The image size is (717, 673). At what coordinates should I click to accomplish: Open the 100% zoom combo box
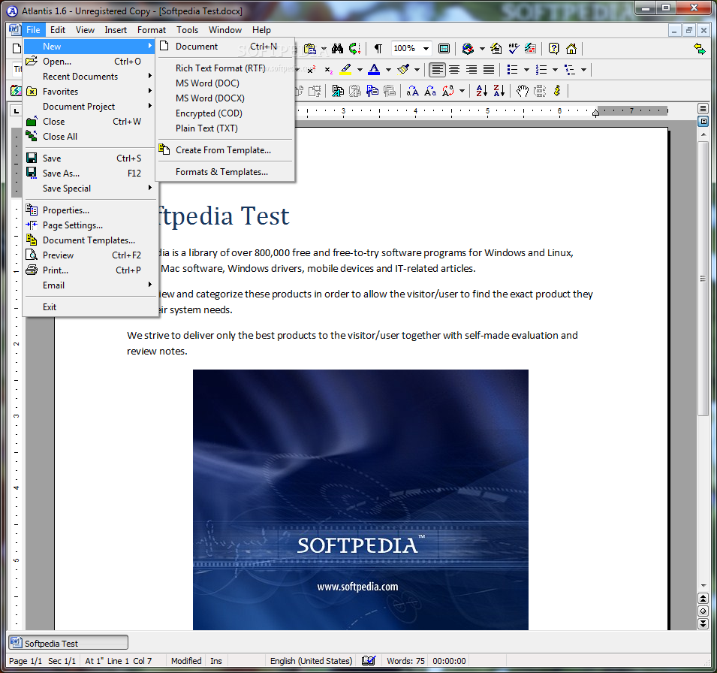coord(411,49)
